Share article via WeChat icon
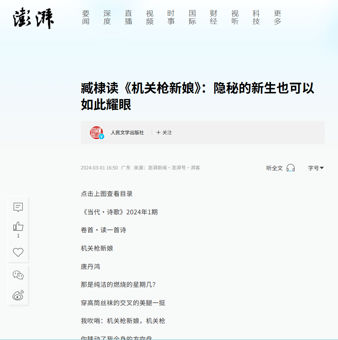Image resolution: width=338 pixels, height=340 pixels. pos(18,275)
